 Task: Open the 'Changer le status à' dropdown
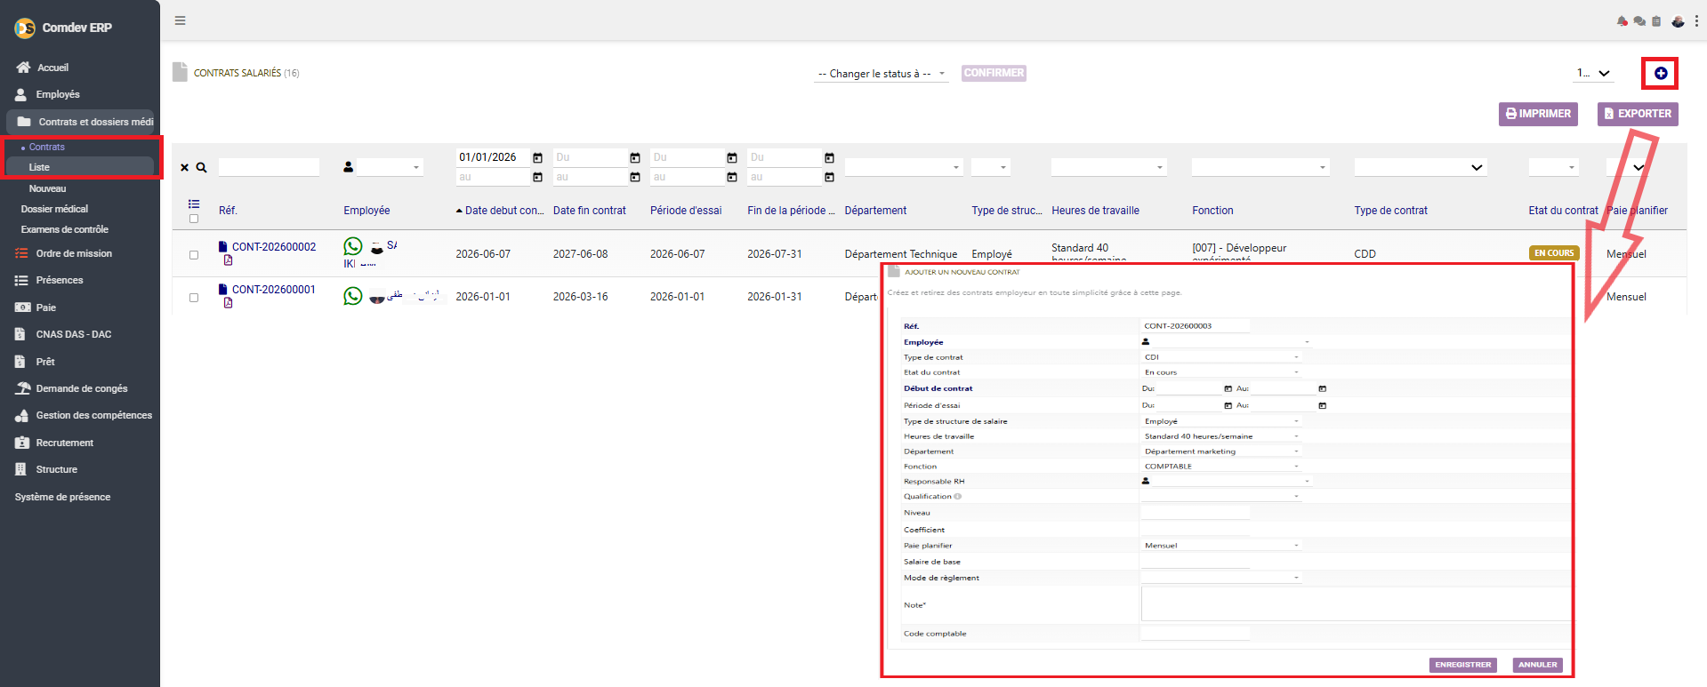pos(882,74)
